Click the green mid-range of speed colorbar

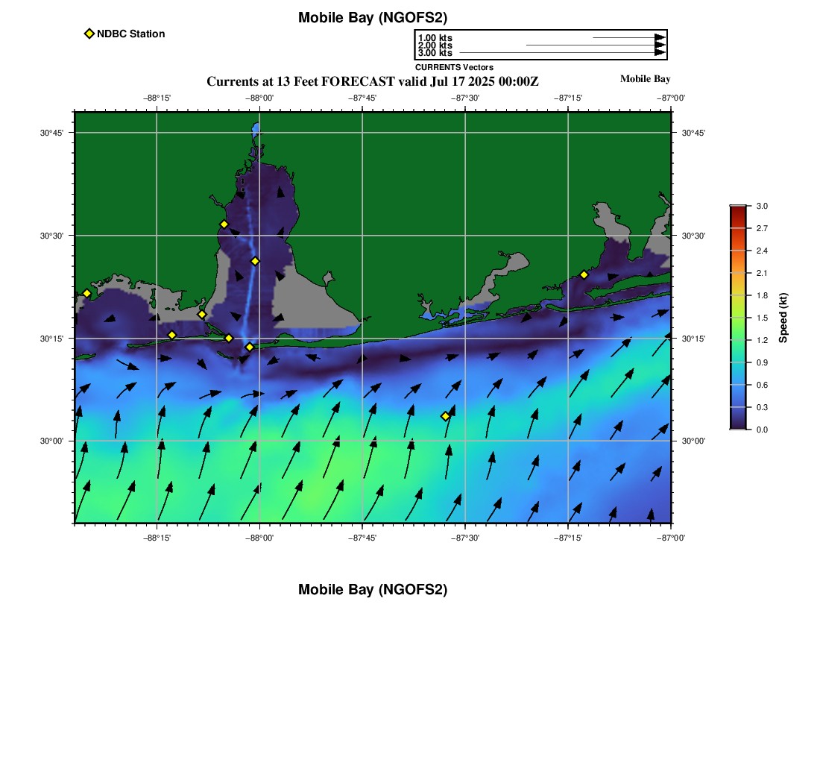coord(738,328)
